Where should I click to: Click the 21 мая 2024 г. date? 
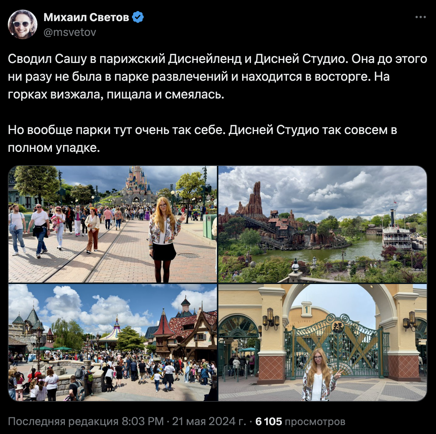point(209,421)
